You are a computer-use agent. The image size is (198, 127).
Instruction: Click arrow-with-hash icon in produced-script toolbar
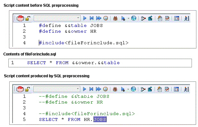point(123,89)
